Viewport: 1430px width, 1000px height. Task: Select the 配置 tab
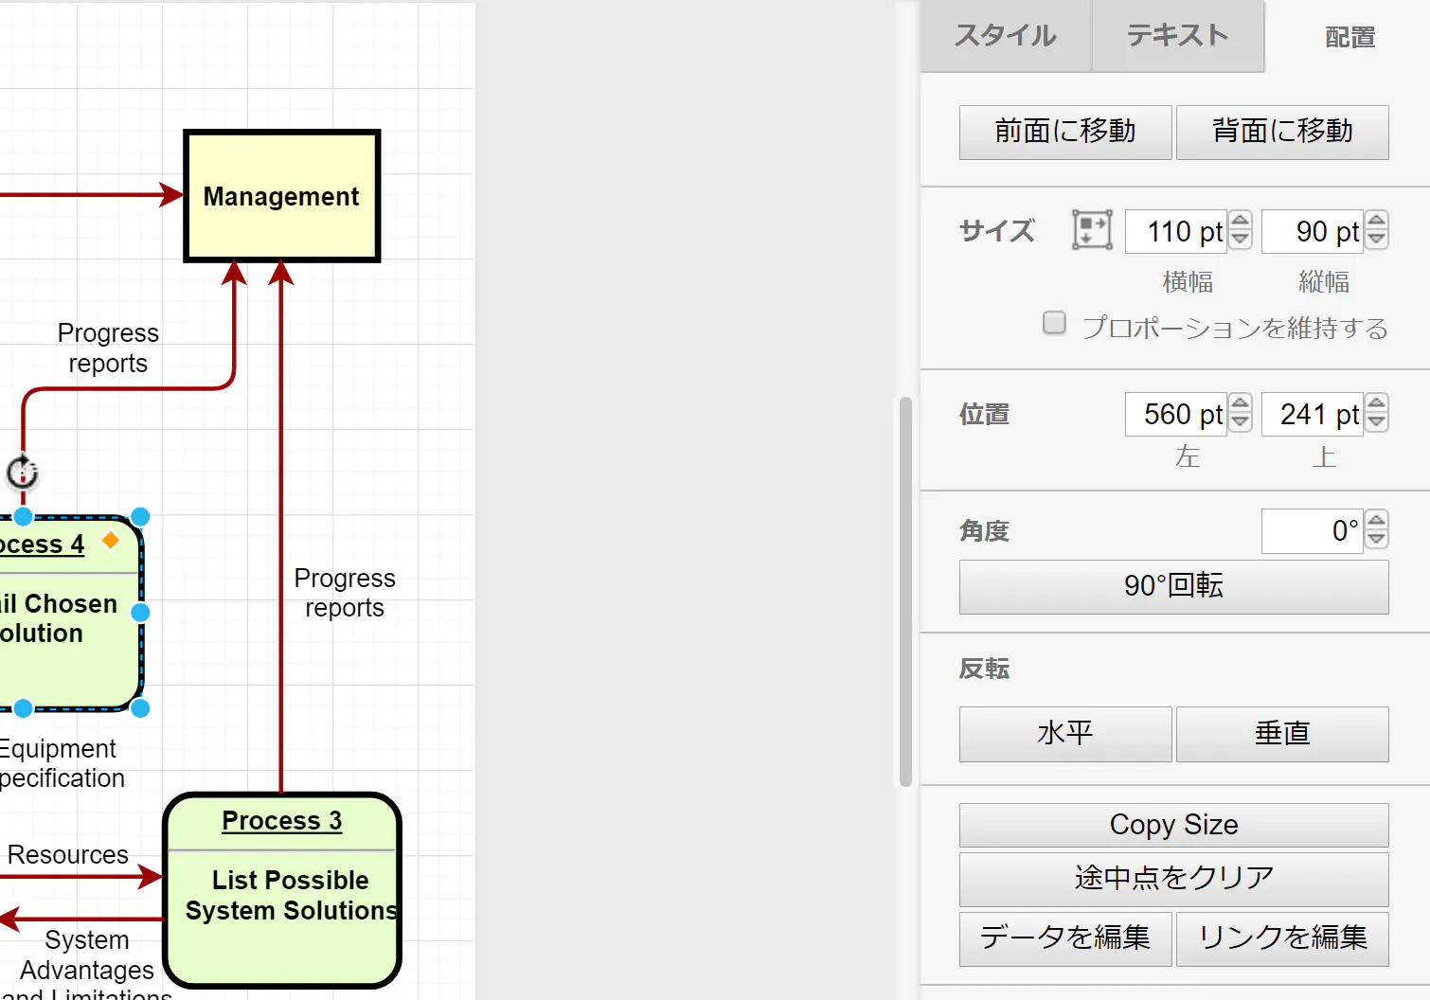[x=1350, y=37]
